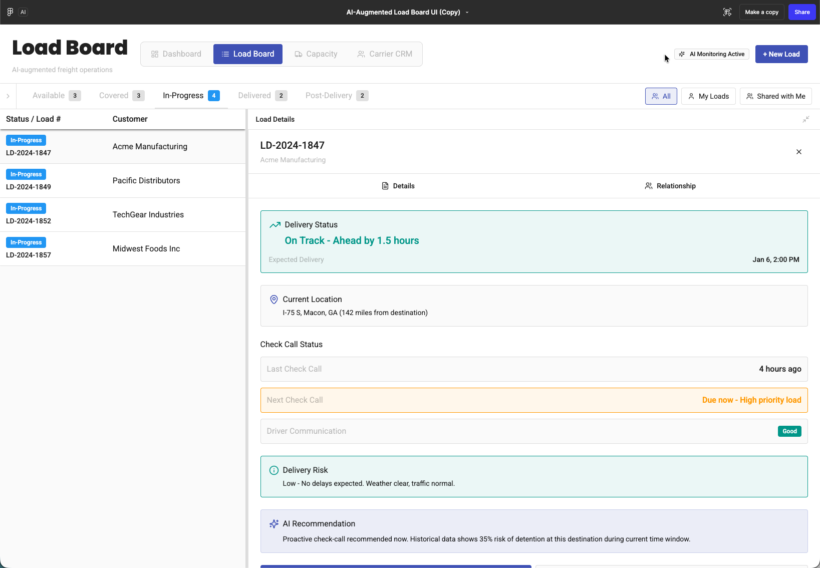
Task: Collapse the Load Details panel icon
Action: point(805,119)
